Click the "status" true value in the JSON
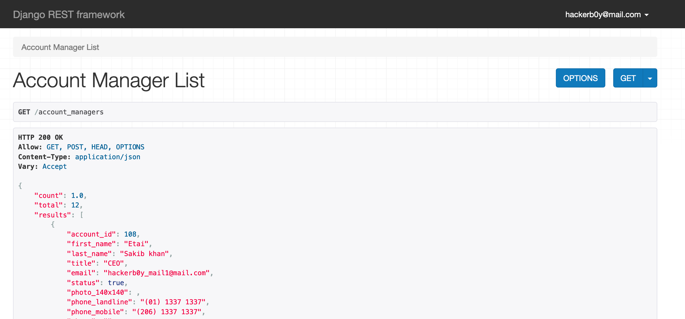Image resolution: width=685 pixels, height=319 pixels. coord(116,283)
